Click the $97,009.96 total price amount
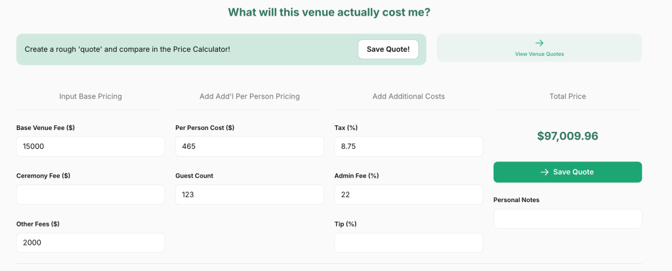Screen dimensions: 672x271 pyautogui.click(x=568, y=136)
